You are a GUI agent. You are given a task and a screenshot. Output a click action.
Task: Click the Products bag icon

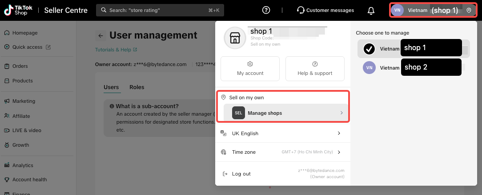(7, 81)
